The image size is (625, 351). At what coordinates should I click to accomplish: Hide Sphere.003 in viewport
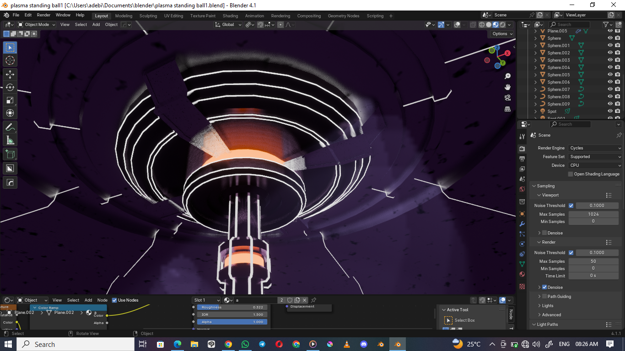pyautogui.click(x=610, y=60)
